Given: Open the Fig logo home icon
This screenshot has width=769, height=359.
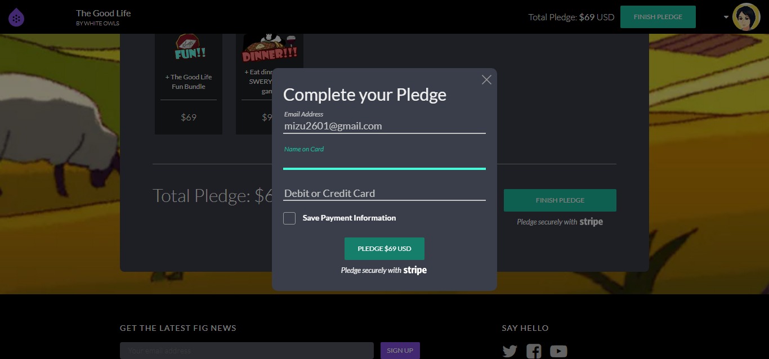Looking at the screenshot, I should coord(16,17).
